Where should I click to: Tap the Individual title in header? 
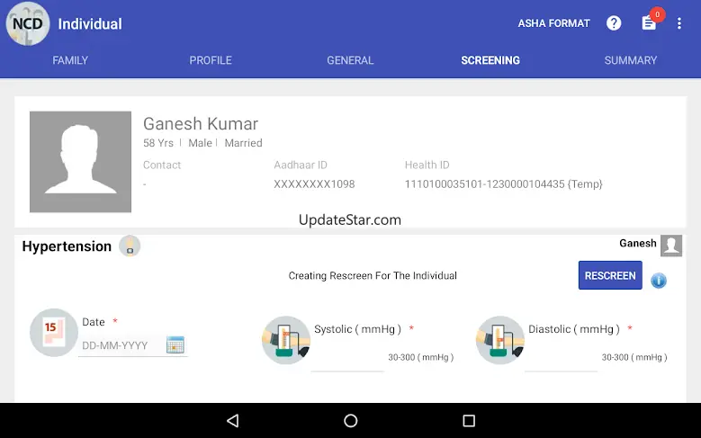coord(90,23)
